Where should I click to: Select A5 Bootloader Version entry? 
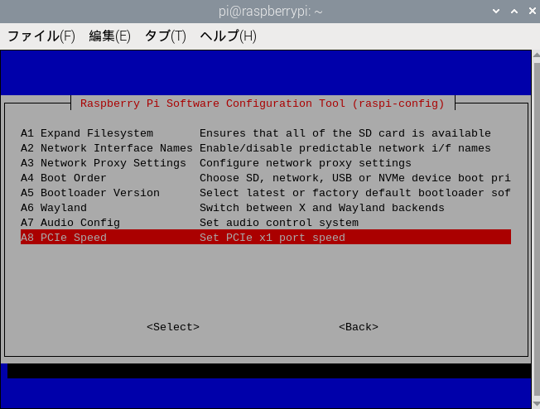coord(266,193)
